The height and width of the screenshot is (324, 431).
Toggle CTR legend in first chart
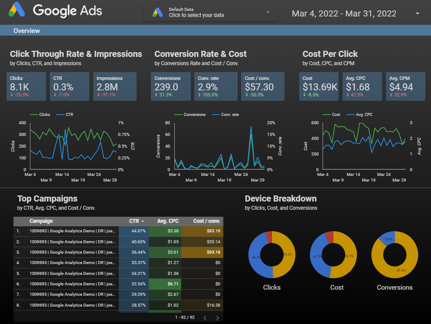pos(65,115)
